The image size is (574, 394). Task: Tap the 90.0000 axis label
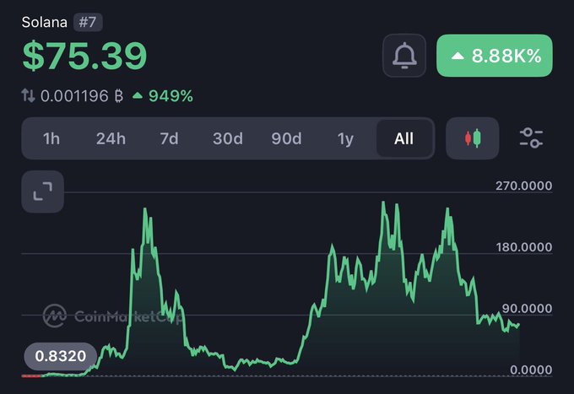(x=527, y=309)
